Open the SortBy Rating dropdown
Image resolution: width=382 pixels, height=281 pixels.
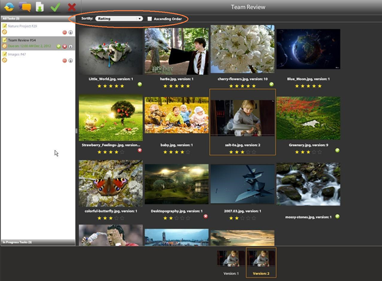pyautogui.click(x=119, y=19)
